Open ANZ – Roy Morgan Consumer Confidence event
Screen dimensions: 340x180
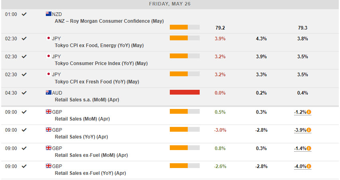tap(109, 21)
